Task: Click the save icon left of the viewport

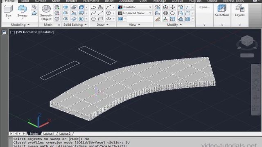Action: coord(5,32)
